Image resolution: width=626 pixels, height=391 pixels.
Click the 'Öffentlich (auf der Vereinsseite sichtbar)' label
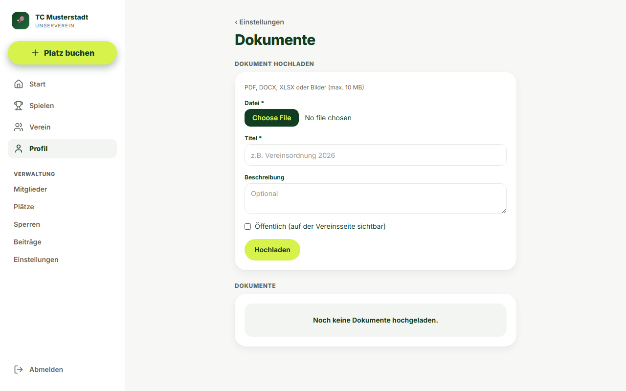(x=320, y=226)
